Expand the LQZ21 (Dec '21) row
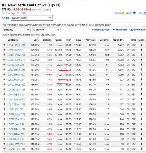 [x=4, y=60]
